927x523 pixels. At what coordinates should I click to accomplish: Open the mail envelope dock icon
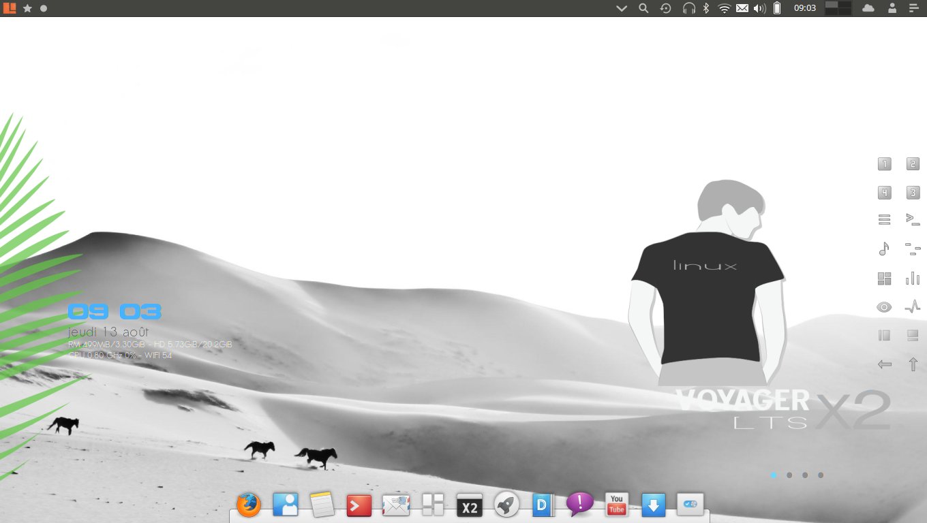coord(396,505)
